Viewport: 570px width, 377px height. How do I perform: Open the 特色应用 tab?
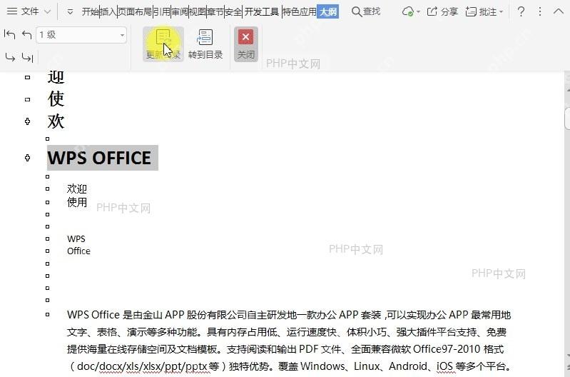[x=300, y=11]
